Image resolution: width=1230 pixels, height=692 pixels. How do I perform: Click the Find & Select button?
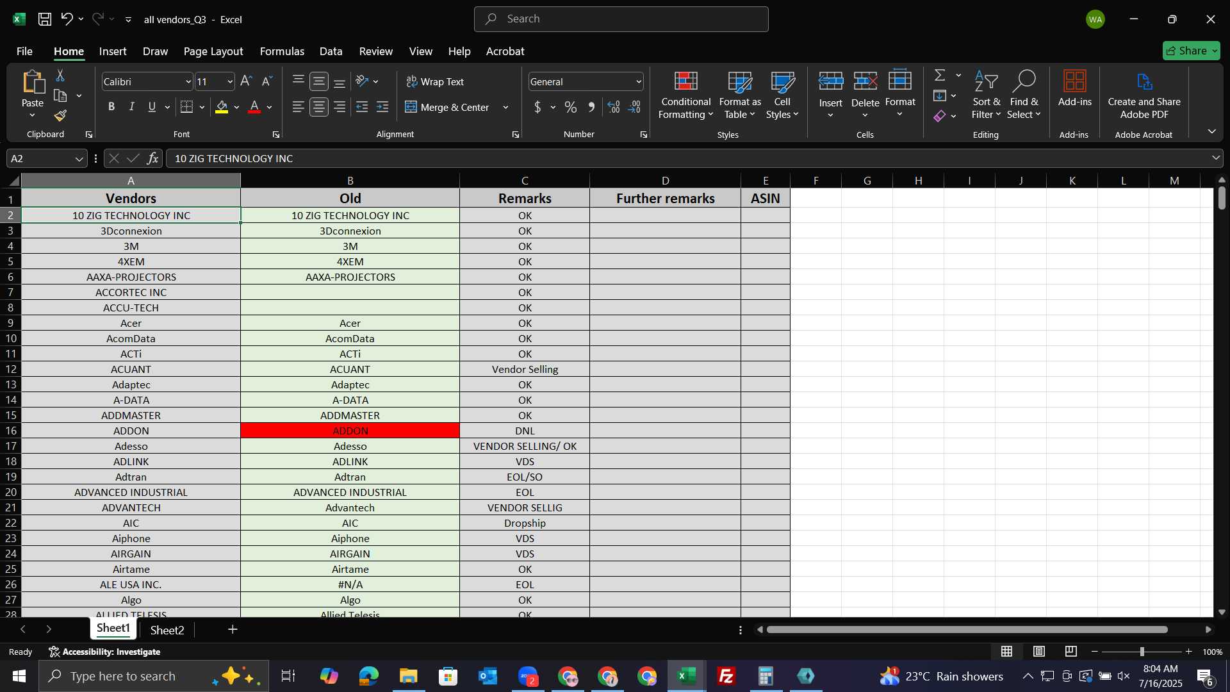(x=1023, y=95)
